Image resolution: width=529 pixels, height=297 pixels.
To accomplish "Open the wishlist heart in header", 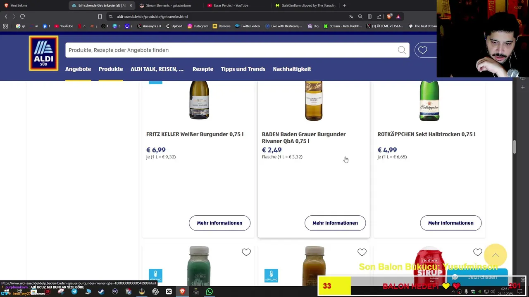I will [x=422, y=50].
